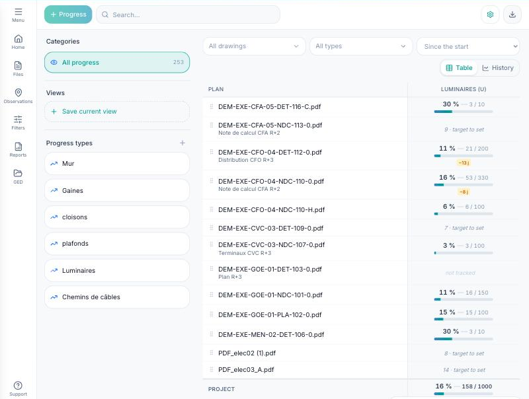Click the 16 % progress bar of DEM-EXE-CFO-04-NDC-110-0.pdf
This screenshot has width=529, height=399.
[x=464, y=185]
